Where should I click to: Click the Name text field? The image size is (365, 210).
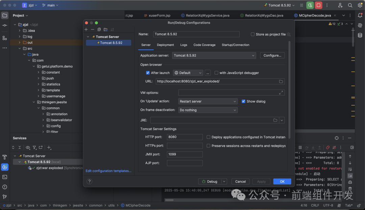tap(196, 34)
